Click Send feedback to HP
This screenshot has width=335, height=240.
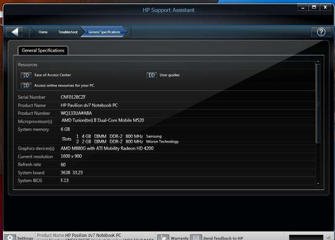click(223, 238)
